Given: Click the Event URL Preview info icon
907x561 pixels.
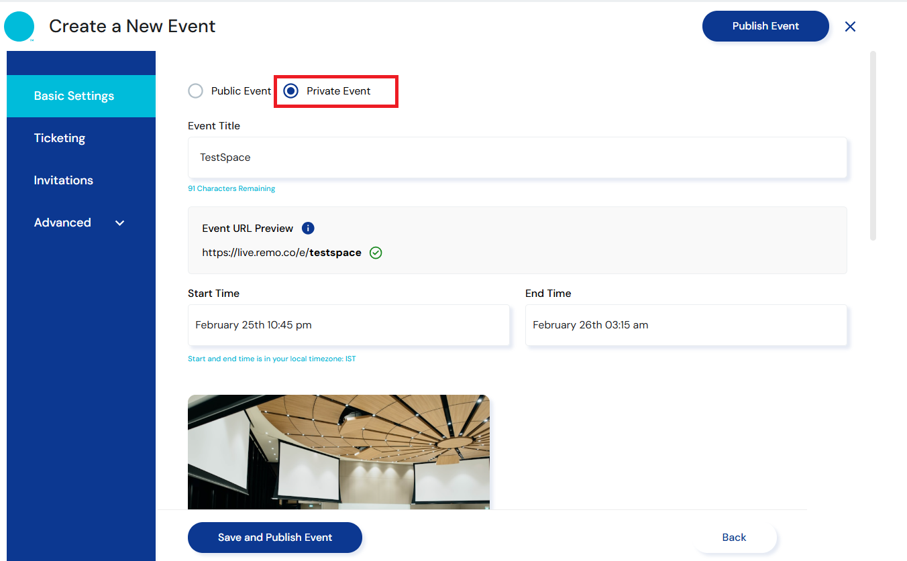Looking at the screenshot, I should [x=308, y=228].
